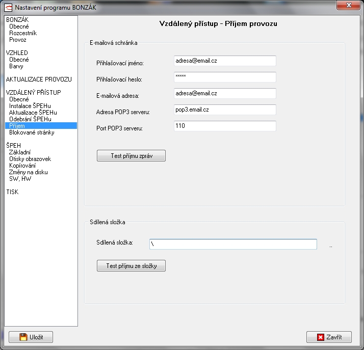Click the Adresa POP3 serveru: label

tap(123, 112)
